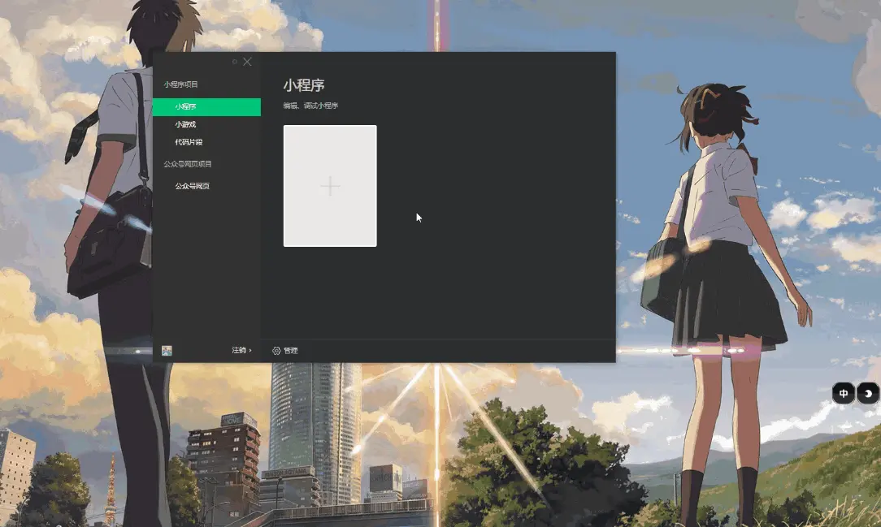This screenshot has width=881, height=527.
Task: Click the plus sign to create a project
Action: pyautogui.click(x=330, y=186)
